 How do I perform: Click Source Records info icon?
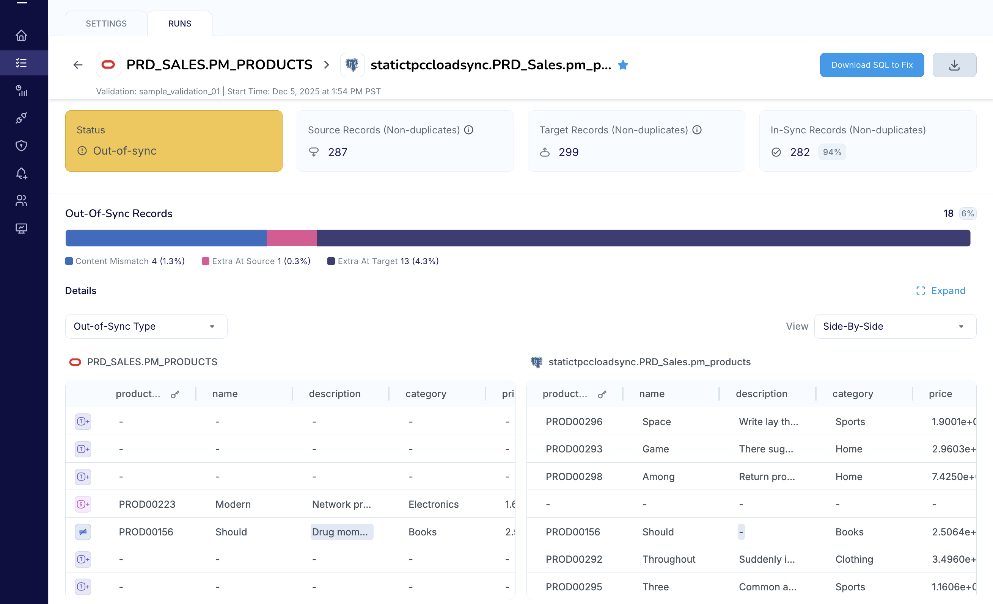(468, 130)
